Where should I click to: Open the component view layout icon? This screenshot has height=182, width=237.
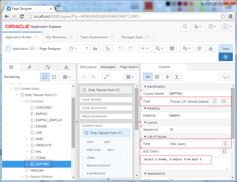tap(172, 48)
